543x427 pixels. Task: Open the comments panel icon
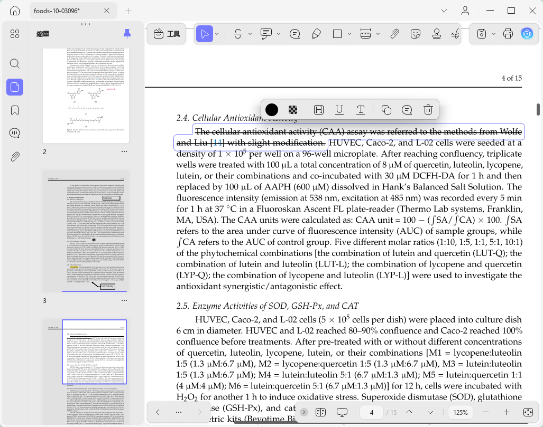[15, 133]
